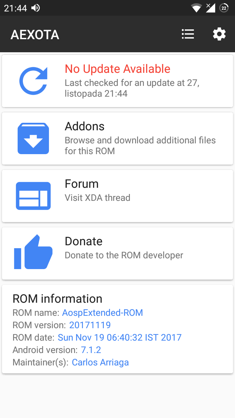
Task: Tap Android version 7.1.2 value
Action: point(91,350)
